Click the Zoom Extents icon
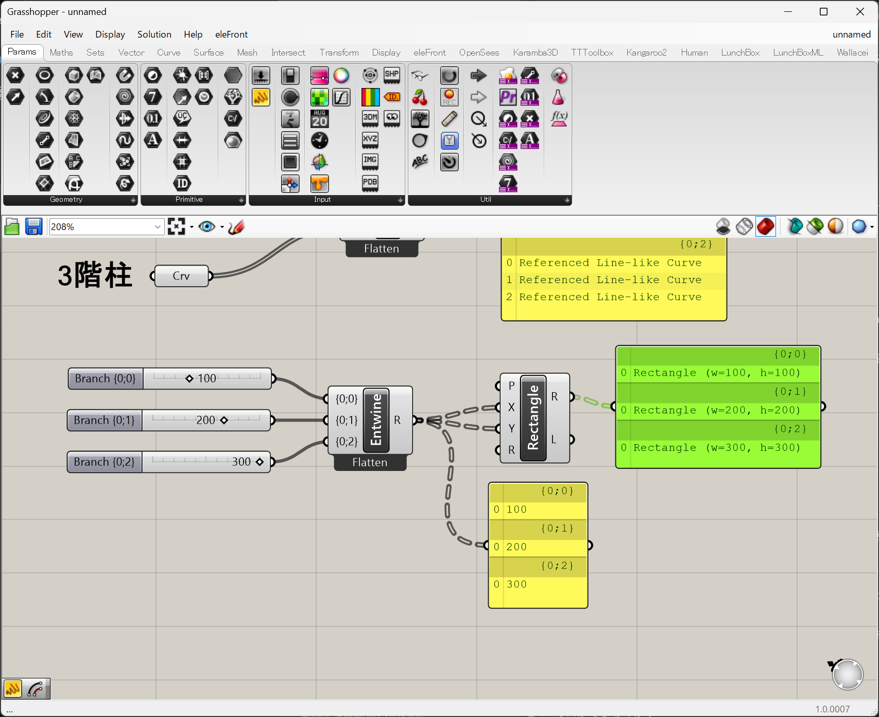The width and height of the screenshot is (879, 717). tap(176, 226)
